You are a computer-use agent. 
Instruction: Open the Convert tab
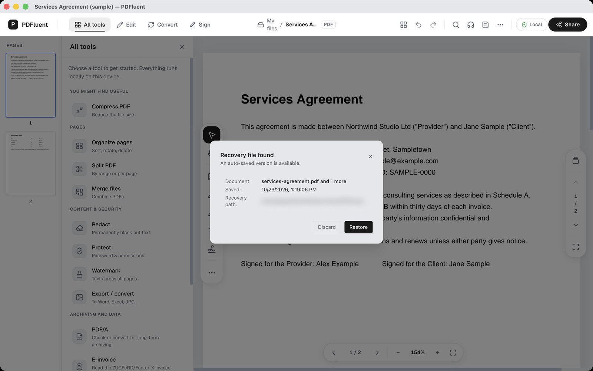pos(163,24)
